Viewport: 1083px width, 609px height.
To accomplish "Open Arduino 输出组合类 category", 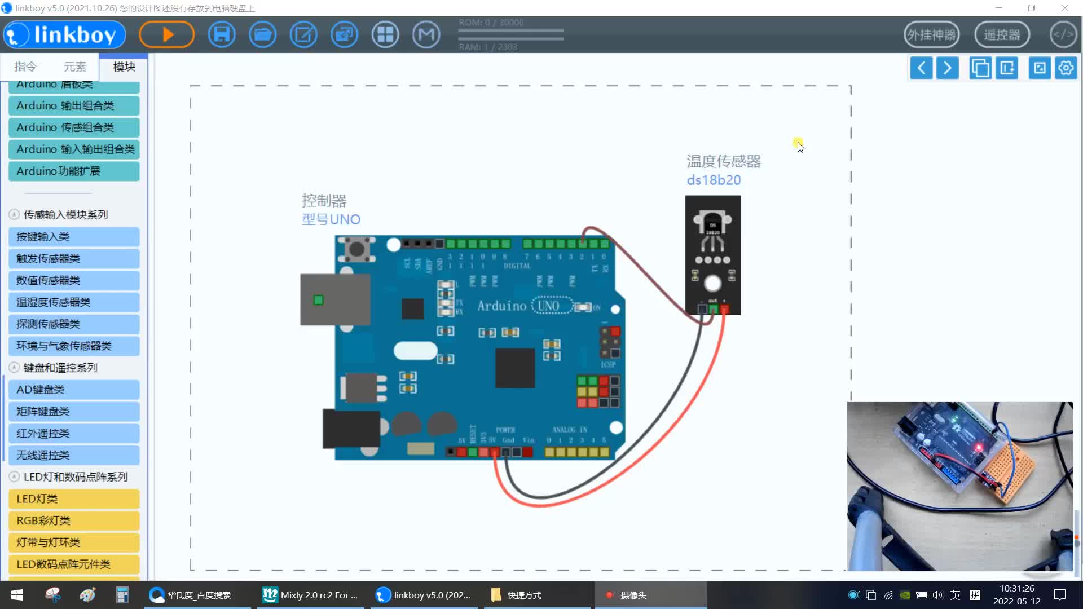I will 74,106.
